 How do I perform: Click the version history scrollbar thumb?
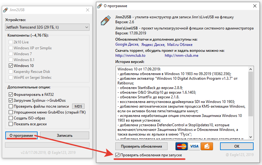click(251, 94)
